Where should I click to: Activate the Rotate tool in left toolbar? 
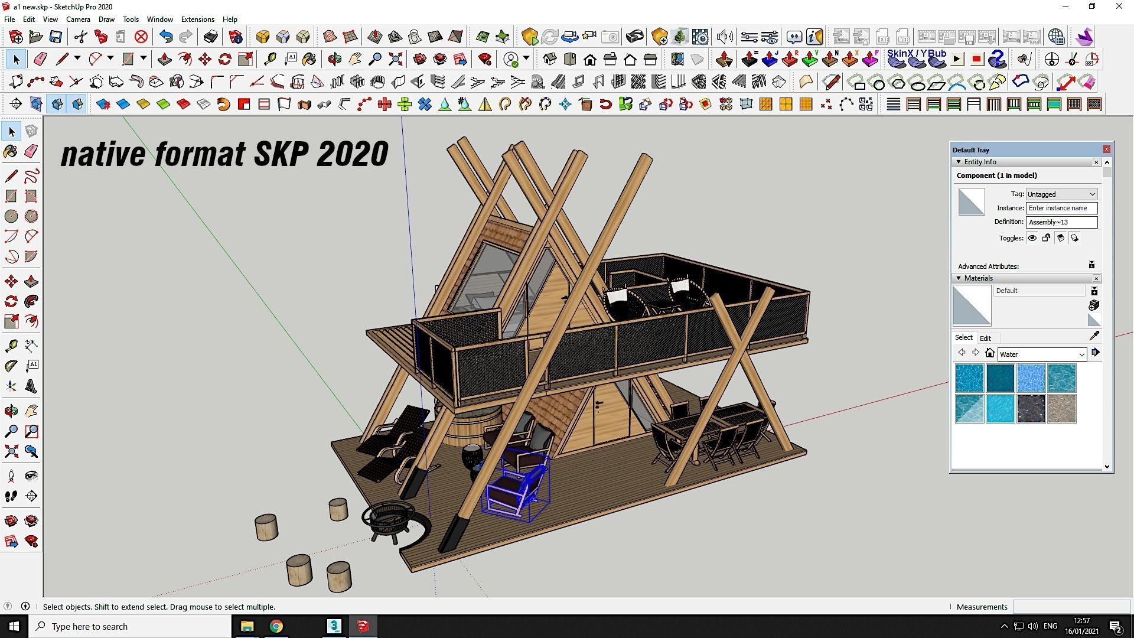[11, 301]
